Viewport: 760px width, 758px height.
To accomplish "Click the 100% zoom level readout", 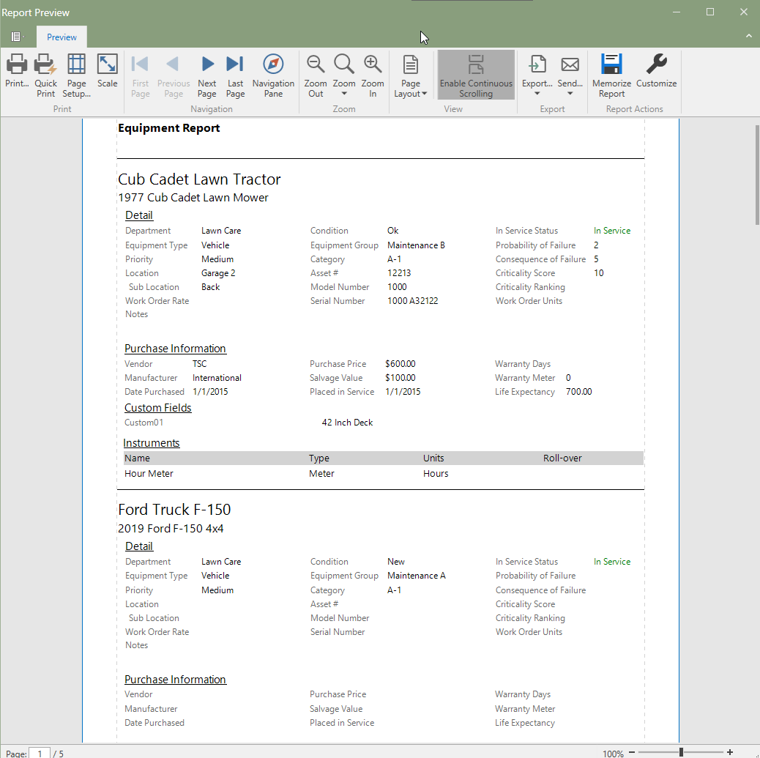I will pyautogui.click(x=613, y=754).
